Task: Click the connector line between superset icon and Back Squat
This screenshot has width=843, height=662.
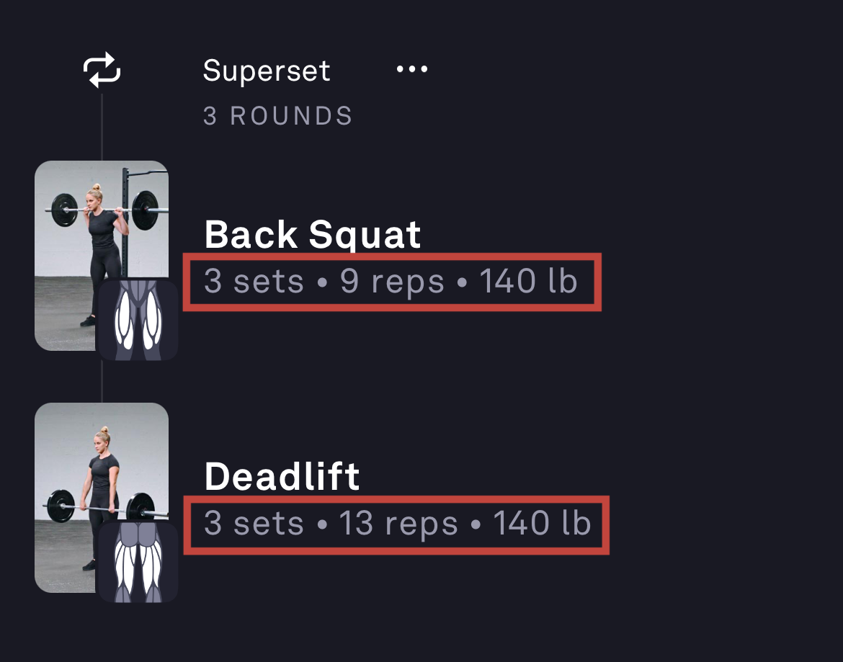Action: [102, 126]
